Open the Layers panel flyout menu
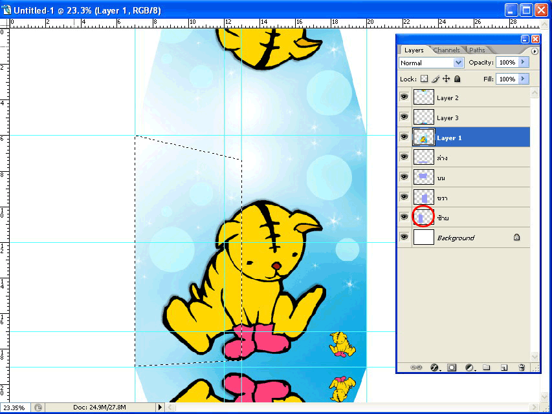Screen dimensions: 552x414 pyautogui.click(x=535, y=51)
